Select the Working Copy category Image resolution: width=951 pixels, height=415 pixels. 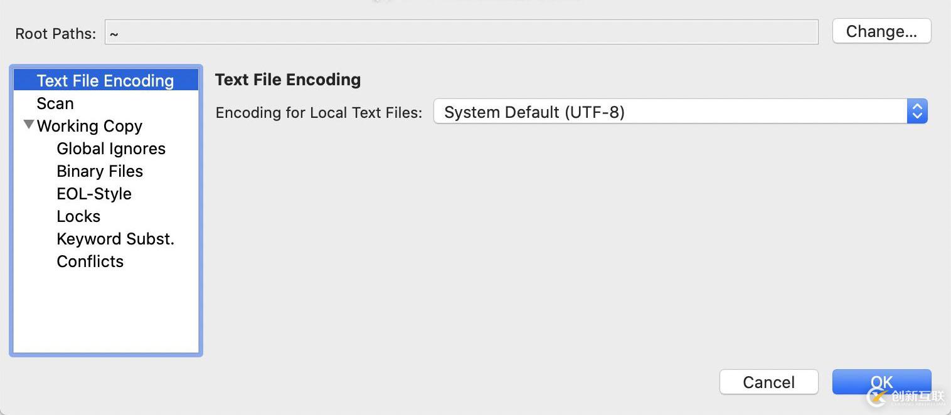pos(90,126)
